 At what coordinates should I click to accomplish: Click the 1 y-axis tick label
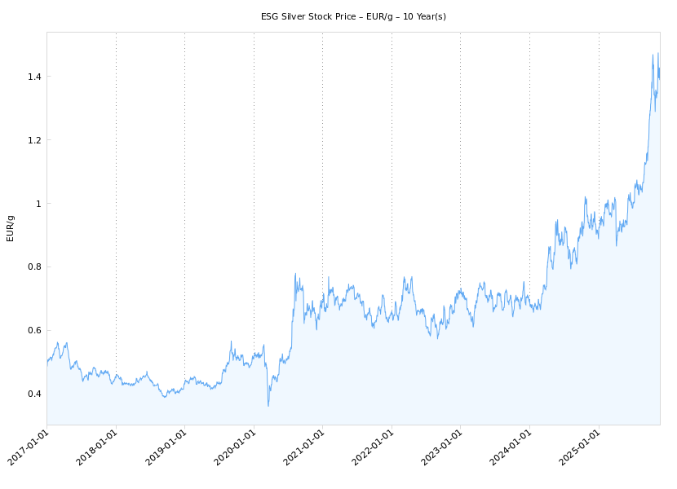(38, 204)
